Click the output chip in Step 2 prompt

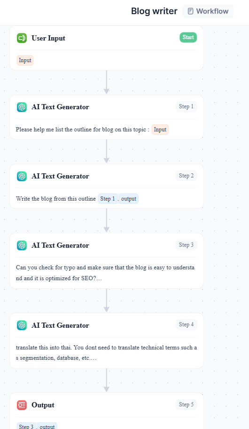(x=129, y=199)
